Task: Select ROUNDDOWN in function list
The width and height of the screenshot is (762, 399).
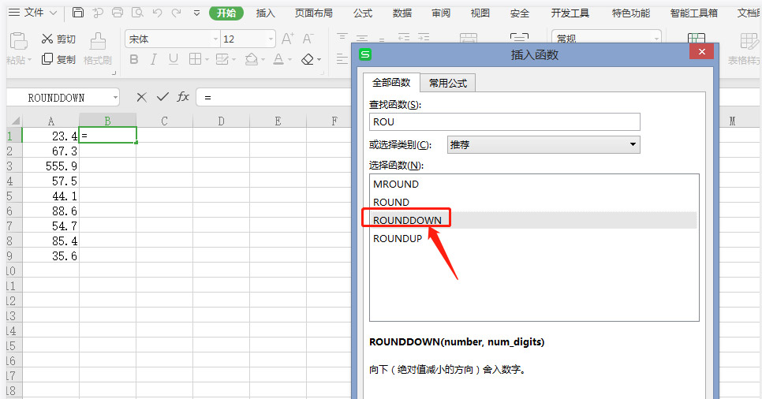Action: 533,220
